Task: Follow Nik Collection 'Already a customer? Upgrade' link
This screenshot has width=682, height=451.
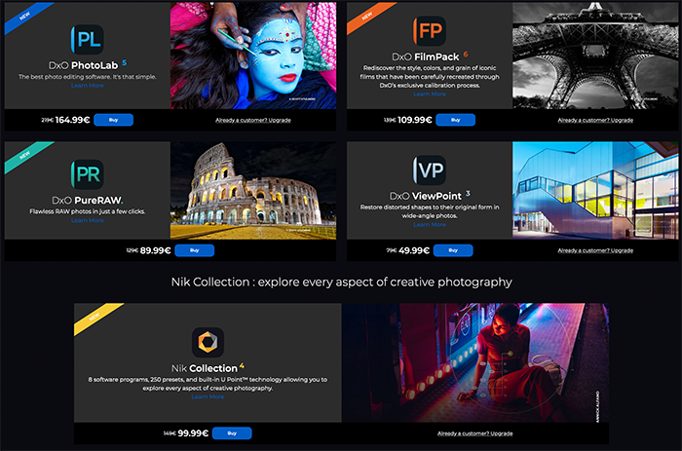Action: [475, 433]
